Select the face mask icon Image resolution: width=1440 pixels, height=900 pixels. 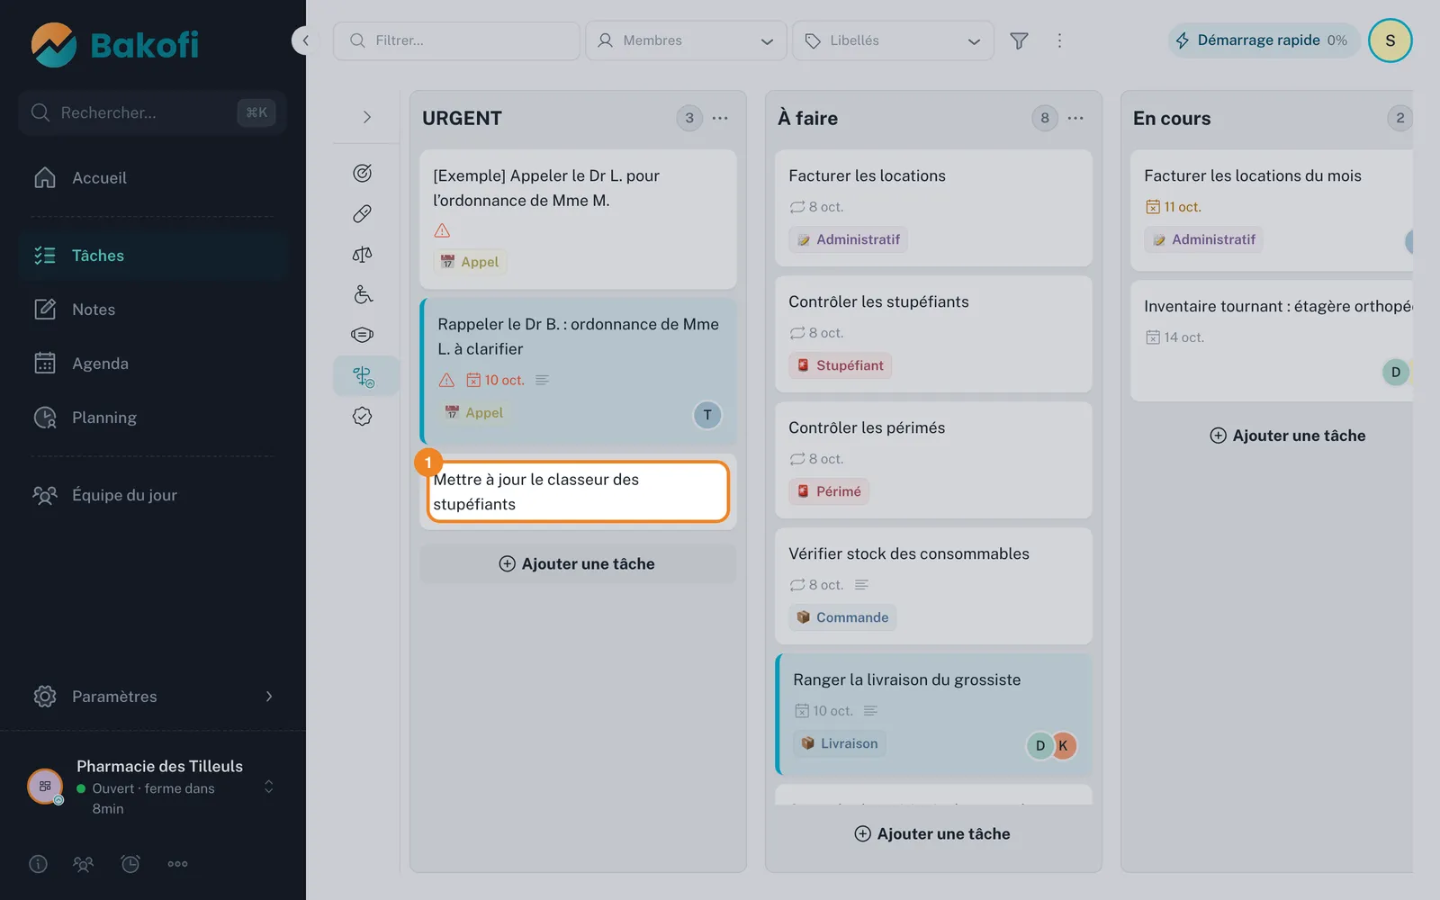363,335
